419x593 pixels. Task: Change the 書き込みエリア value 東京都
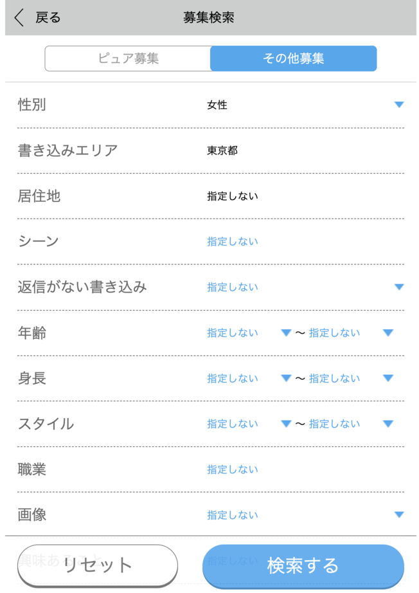222,151
